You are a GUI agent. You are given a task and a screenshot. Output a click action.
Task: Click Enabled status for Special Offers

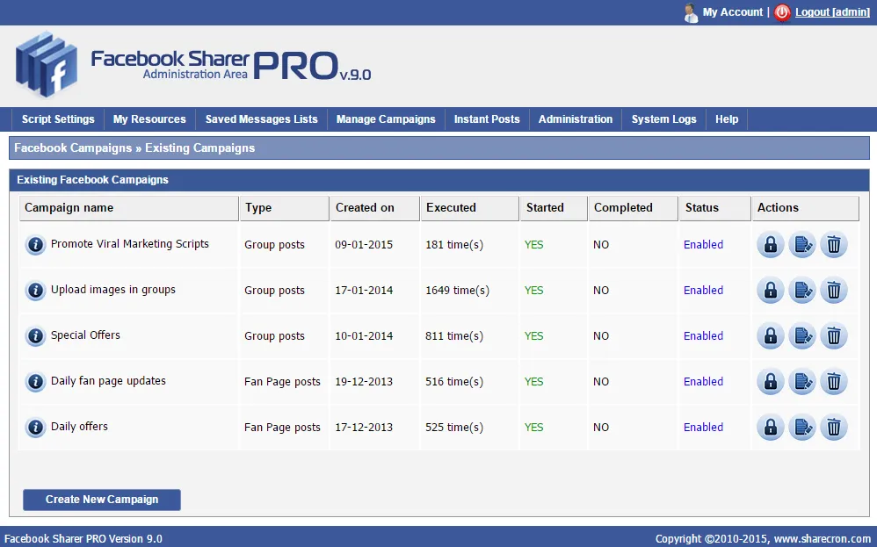click(x=703, y=336)
